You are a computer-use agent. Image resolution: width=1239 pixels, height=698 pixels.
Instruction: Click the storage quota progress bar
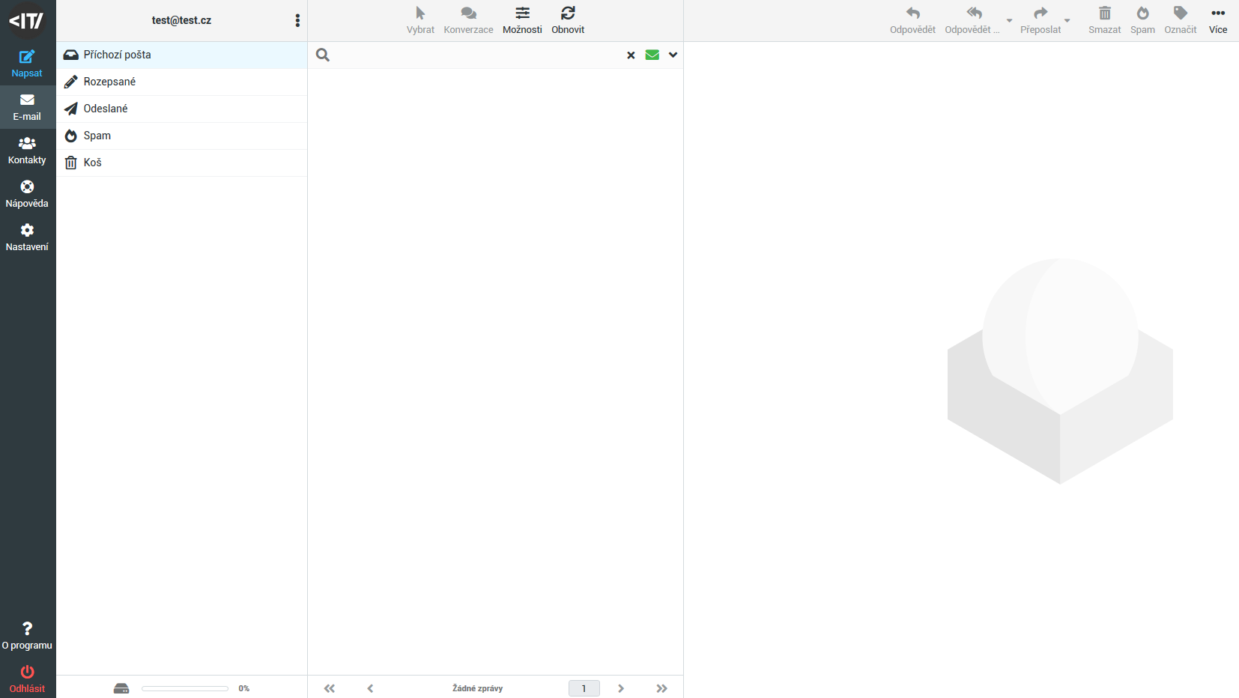tap(185, 688)
